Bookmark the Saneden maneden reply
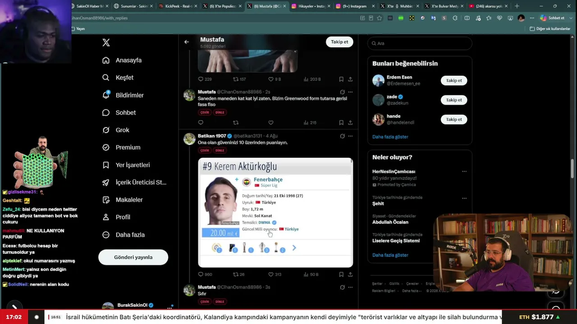 [x=341, y=122]
